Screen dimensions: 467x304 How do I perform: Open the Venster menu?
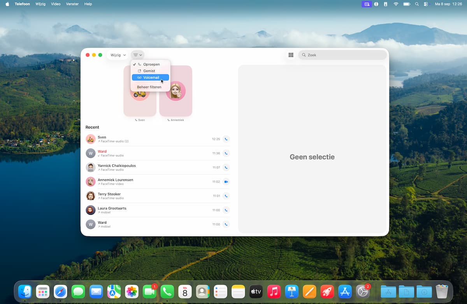click(72, 4)
